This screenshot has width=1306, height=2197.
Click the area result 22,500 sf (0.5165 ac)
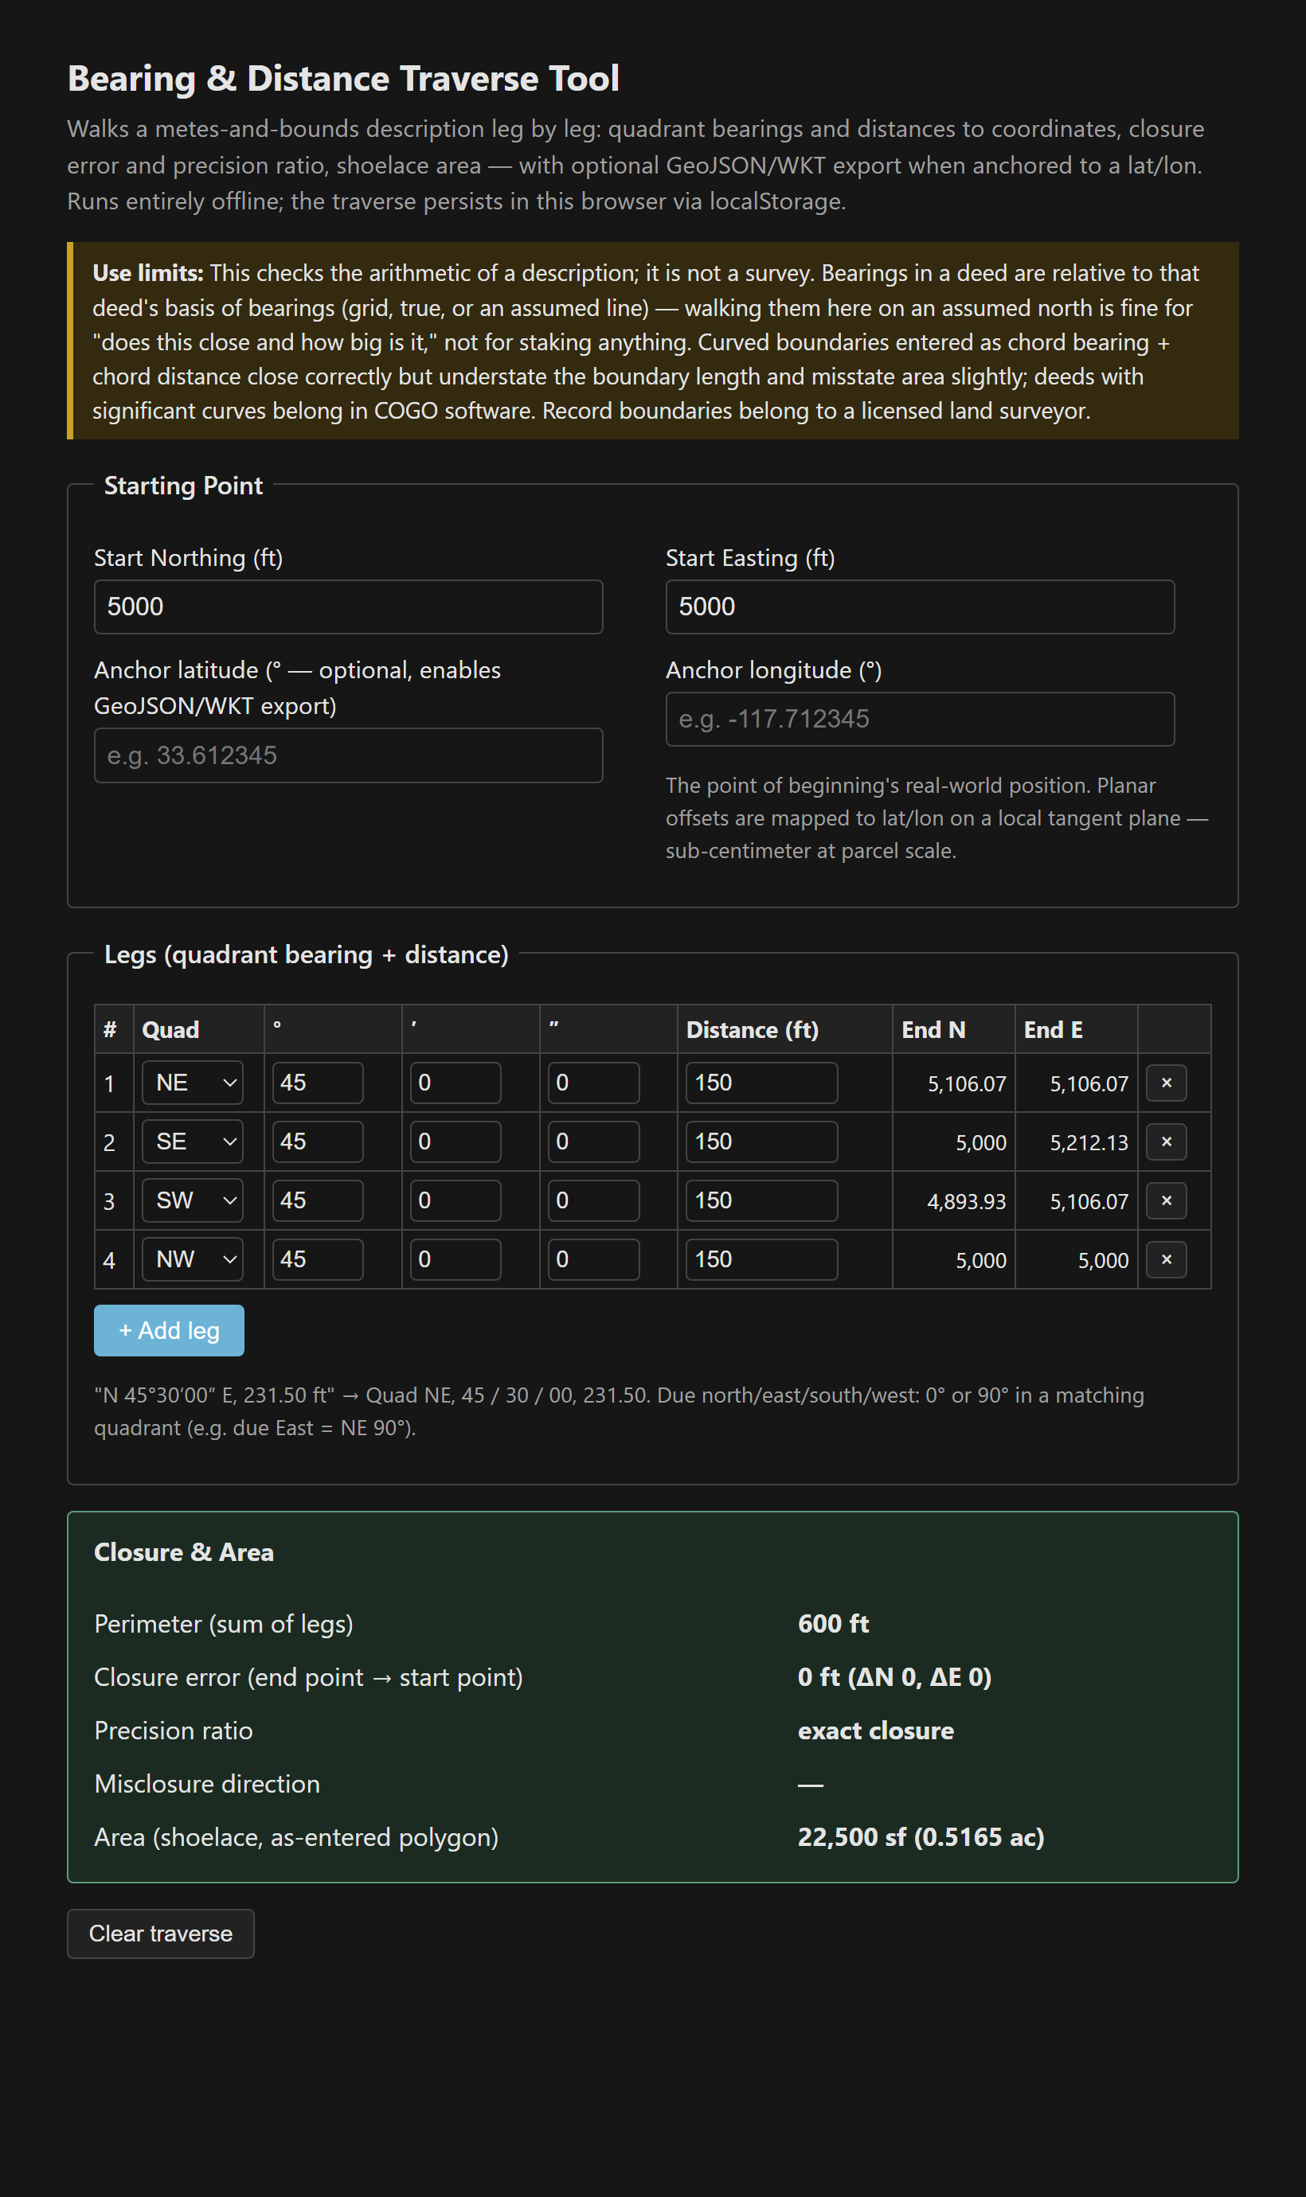click(921, 1837)
